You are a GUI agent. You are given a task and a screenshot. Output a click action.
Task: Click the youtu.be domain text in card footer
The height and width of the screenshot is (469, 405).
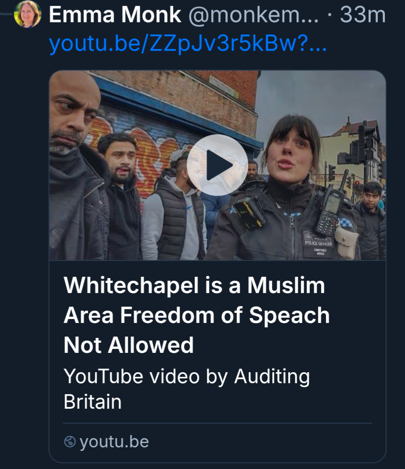tap(114, 442)
